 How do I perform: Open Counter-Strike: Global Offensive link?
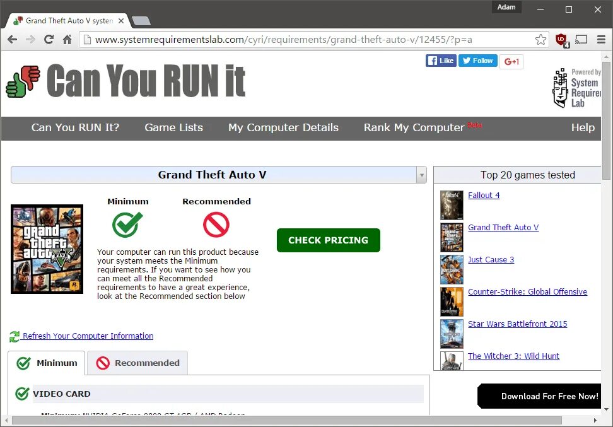pos(527,291)
